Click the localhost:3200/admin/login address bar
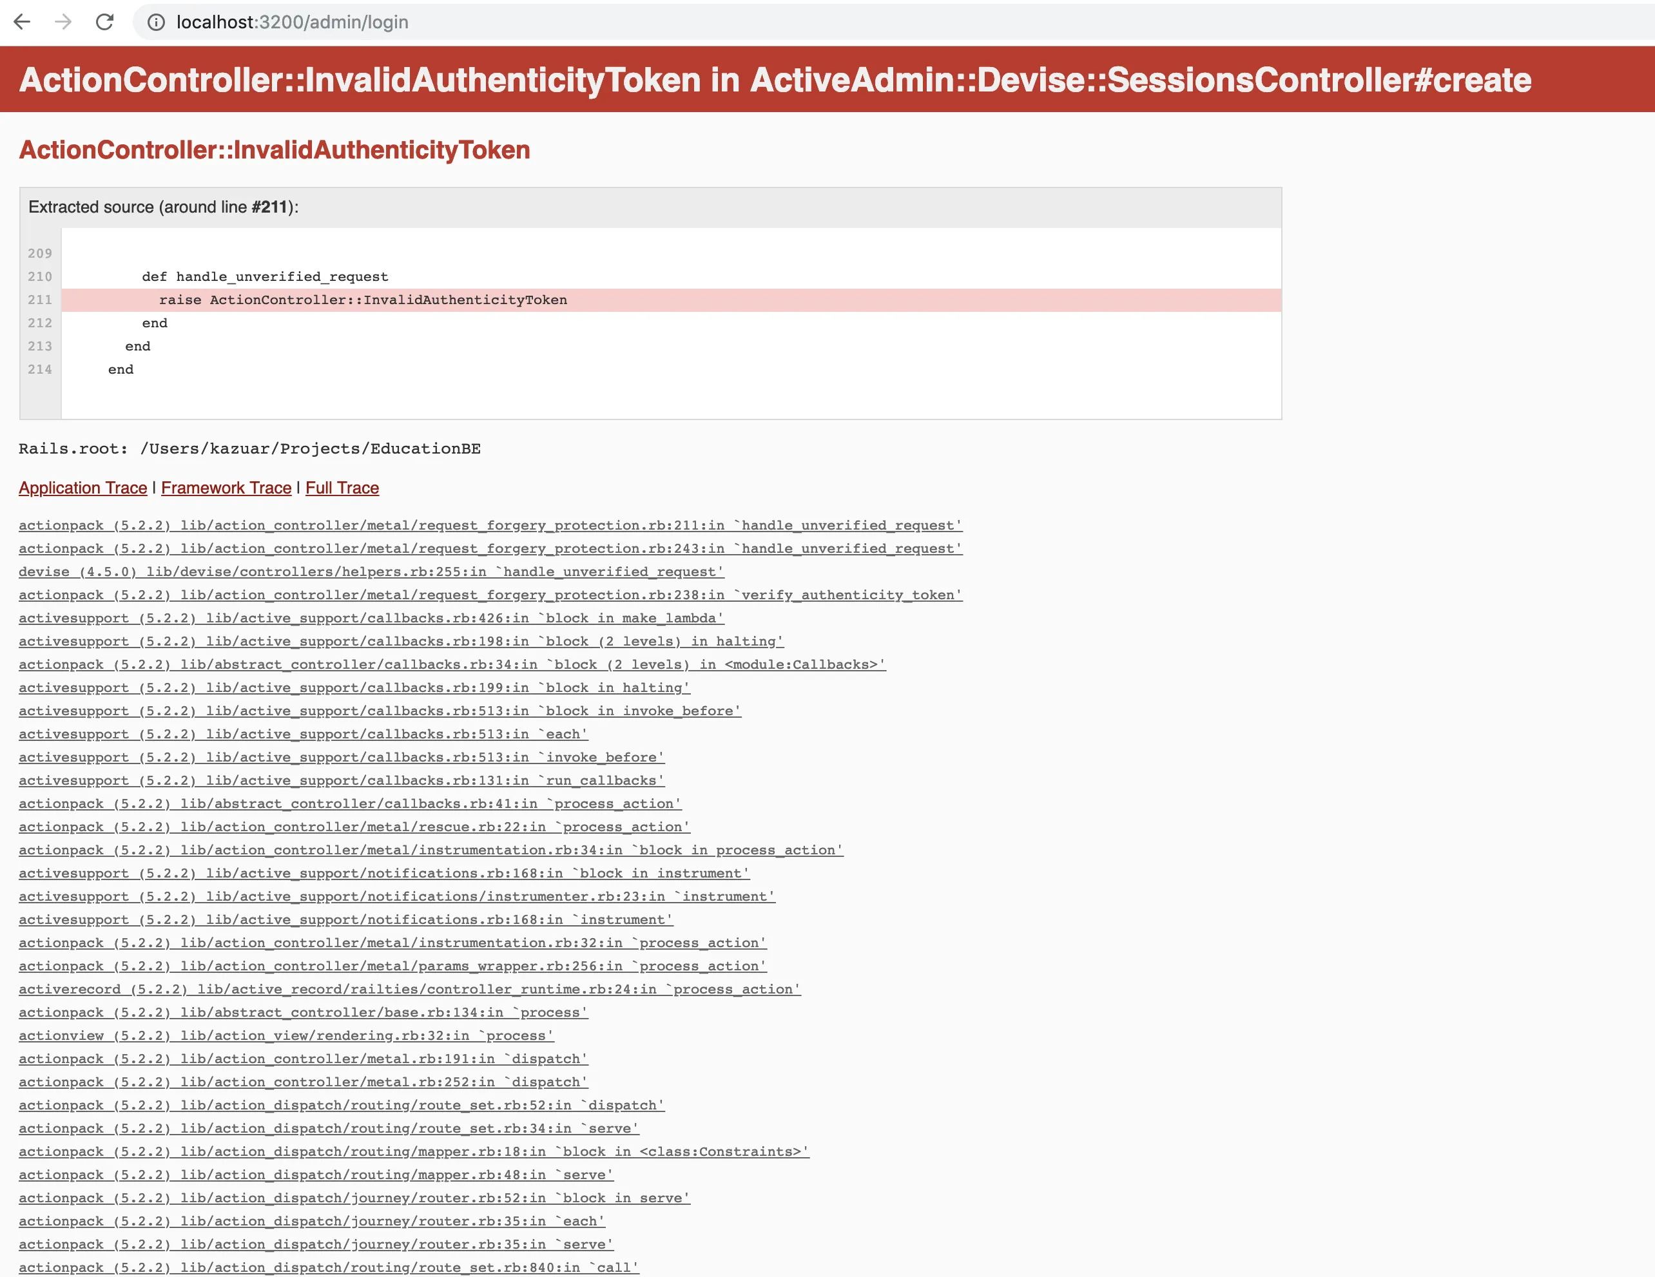The image size is (1655, 1277). tap(292, 23)
